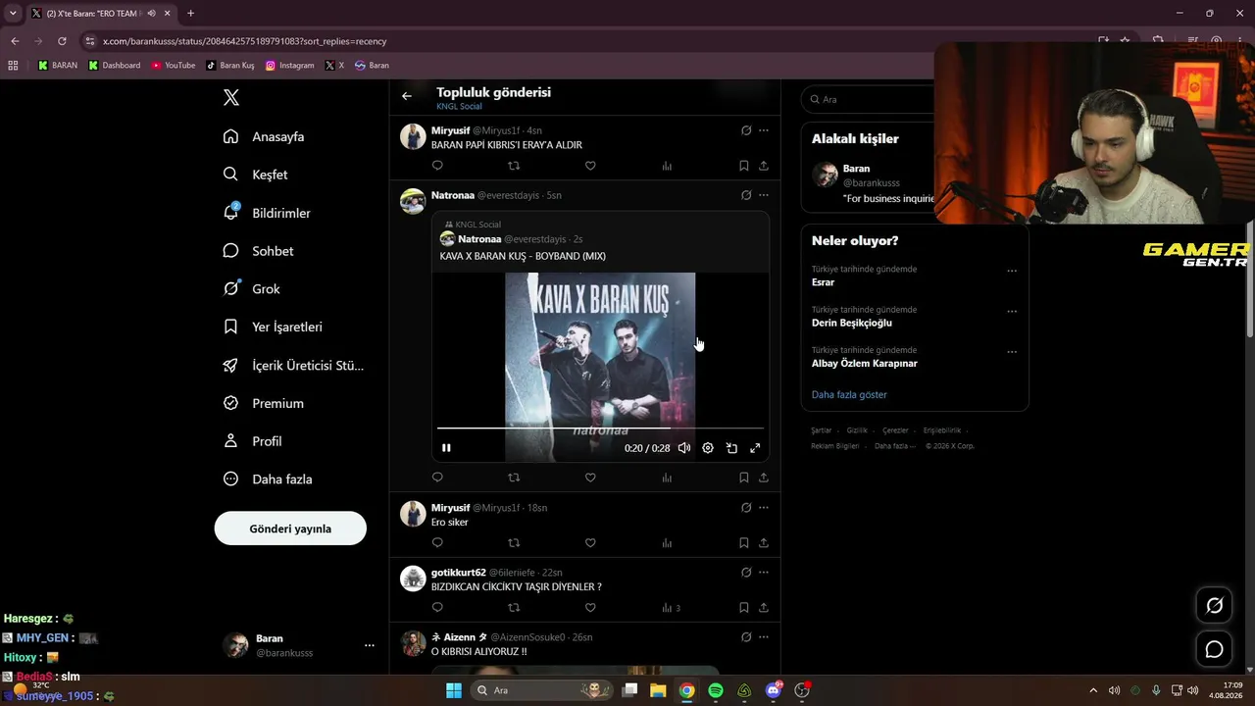Open YouTube bookmark in bookmarks bar
This screenshot has height=706, width=1255.
[x=174, y=66]
